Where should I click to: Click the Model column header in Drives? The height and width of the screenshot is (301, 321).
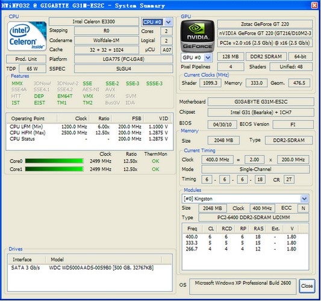click(104, 259)
